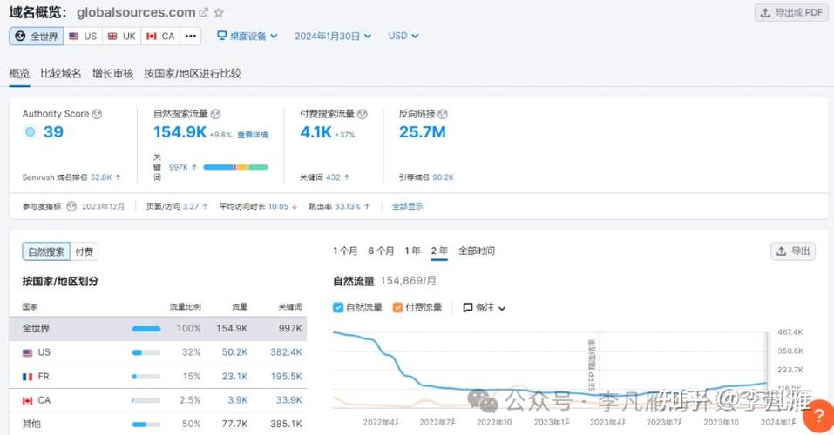The image size is (834, 435).
Task: Select 2年 time range
Action: tap(439, 251)
